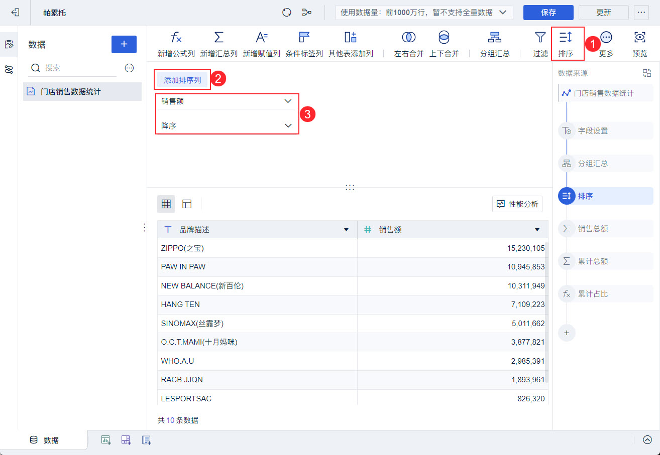This screenshot has height=455, width=660.
Task: Click NEW BALANCE(新百伦) cell
Action: 257,286
